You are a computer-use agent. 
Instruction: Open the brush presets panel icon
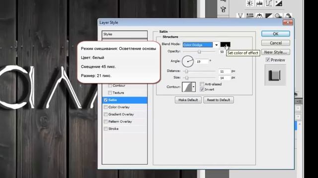pos(223,9)
